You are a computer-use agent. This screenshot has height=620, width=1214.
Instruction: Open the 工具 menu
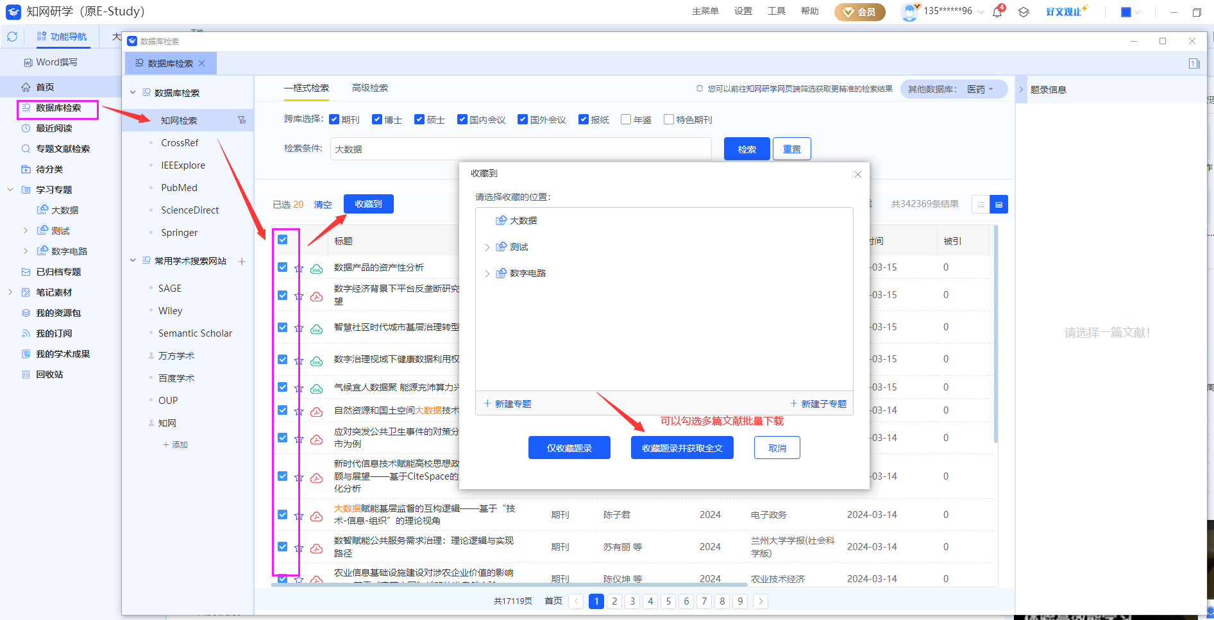click(777, 11)
